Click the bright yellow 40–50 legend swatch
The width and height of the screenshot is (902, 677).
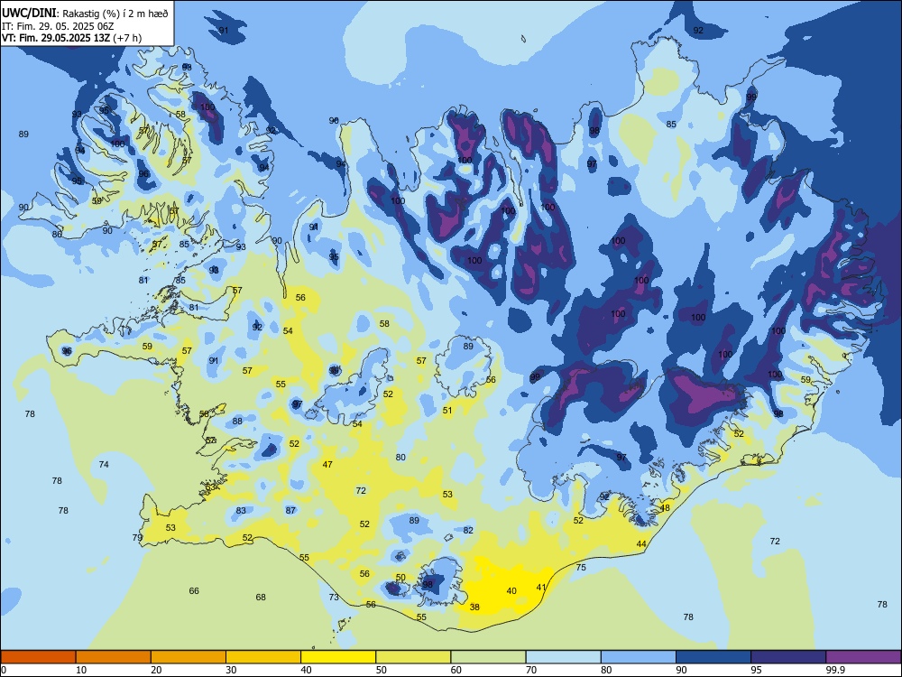click(338, 657)
